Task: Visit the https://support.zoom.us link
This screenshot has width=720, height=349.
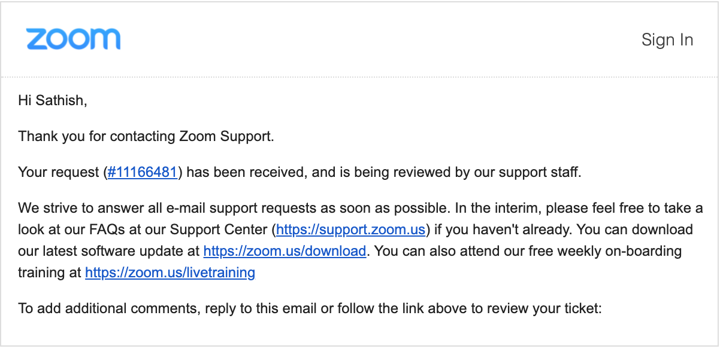Action: click(x=351, y=229)
